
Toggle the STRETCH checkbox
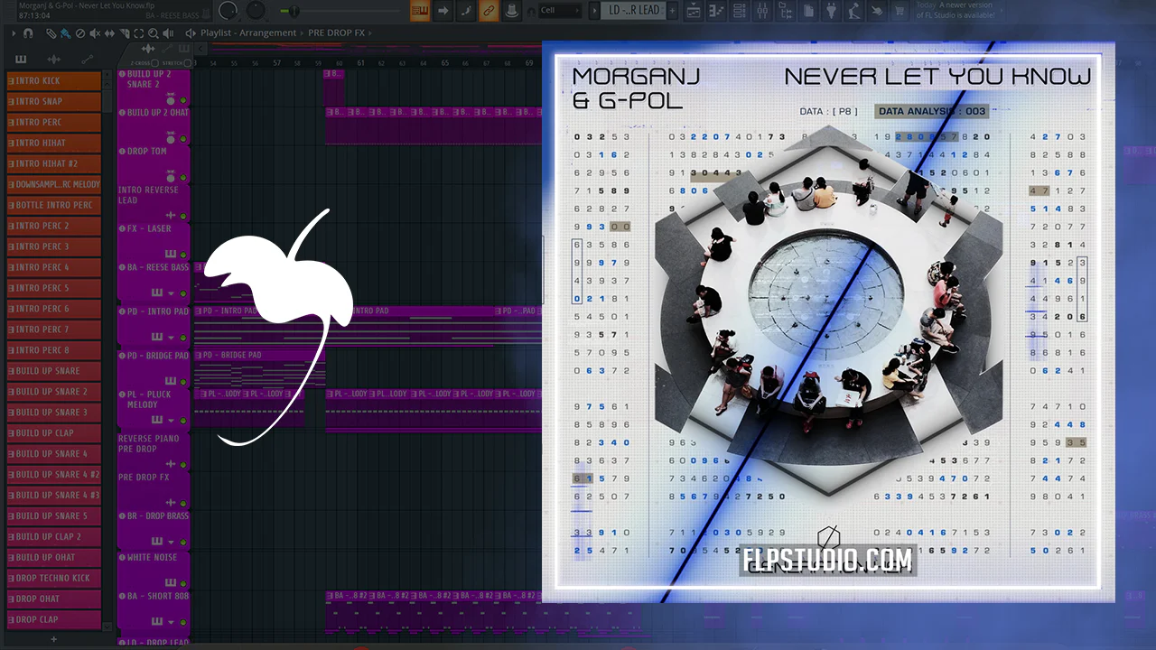click(x=188, y=63)
